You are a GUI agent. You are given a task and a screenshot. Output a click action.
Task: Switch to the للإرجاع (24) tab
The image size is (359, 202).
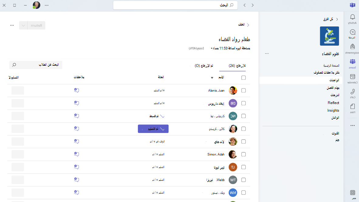click(237, 66)
